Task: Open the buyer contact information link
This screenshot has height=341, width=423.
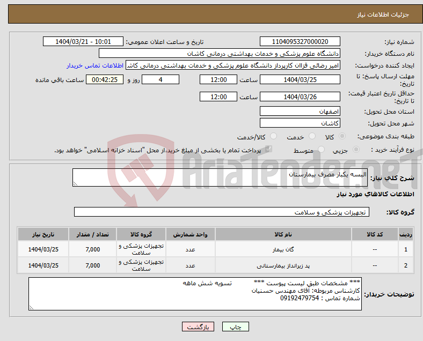Action: (x=95, y=66)
